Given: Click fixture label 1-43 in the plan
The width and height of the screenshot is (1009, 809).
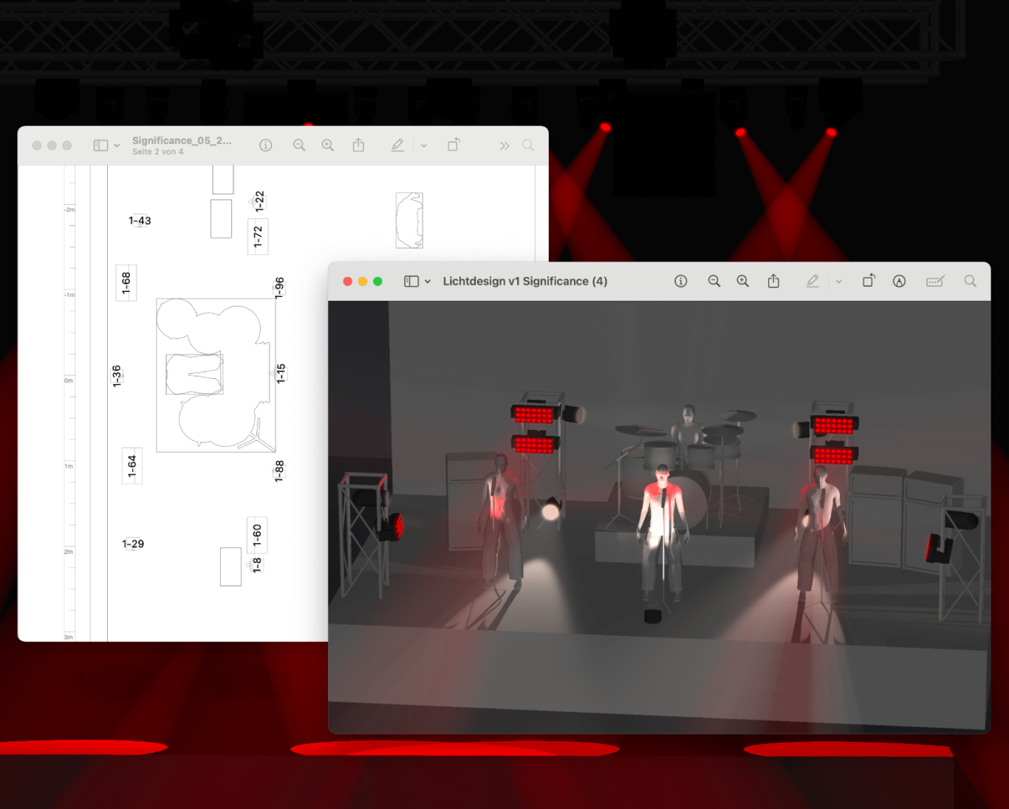Looking at the screenshot, I should (140, 220).
